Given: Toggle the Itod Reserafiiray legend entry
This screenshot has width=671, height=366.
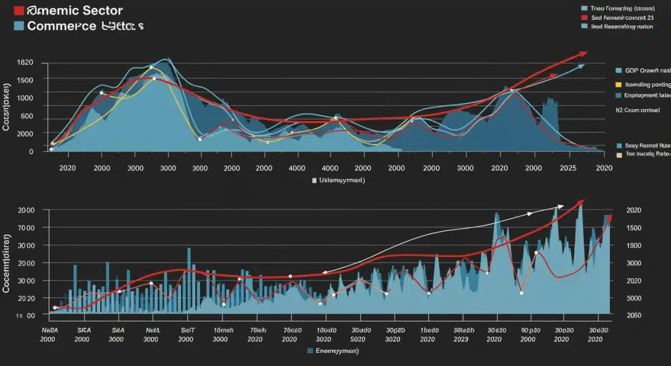Looking at the screenshot, I should [x=583, y=25].
